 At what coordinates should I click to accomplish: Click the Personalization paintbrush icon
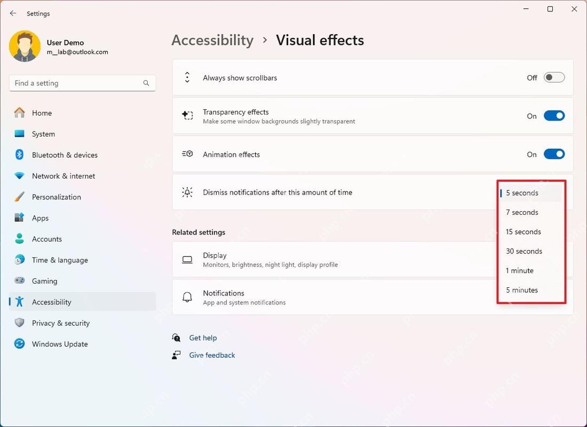(x=19, y=197)
